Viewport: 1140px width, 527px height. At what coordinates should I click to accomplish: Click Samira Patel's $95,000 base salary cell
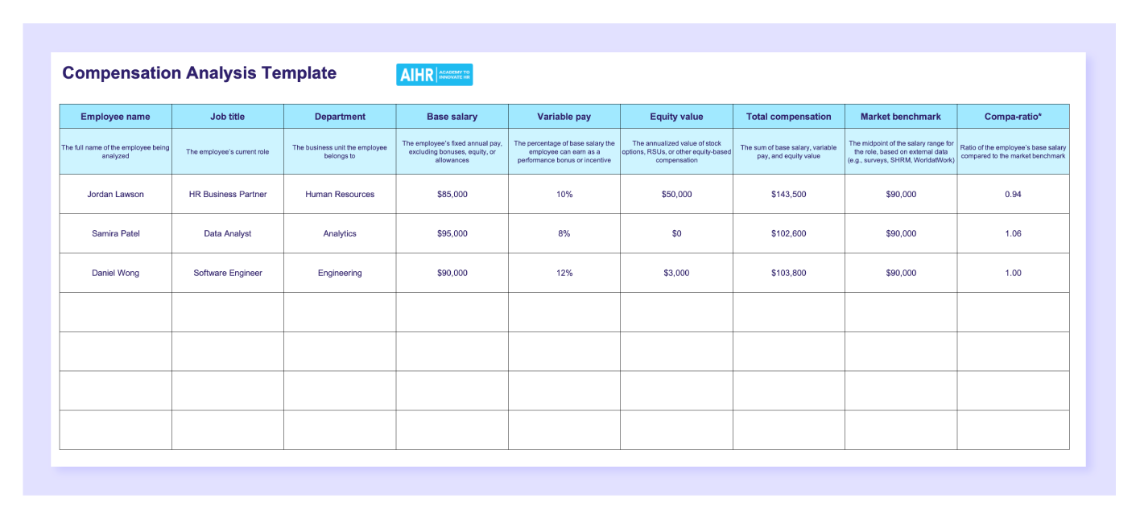pos(452,233)
